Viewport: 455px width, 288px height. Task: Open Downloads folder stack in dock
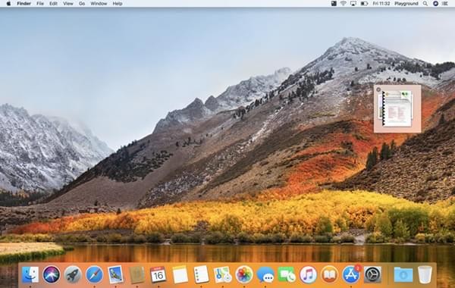point(403,274)
